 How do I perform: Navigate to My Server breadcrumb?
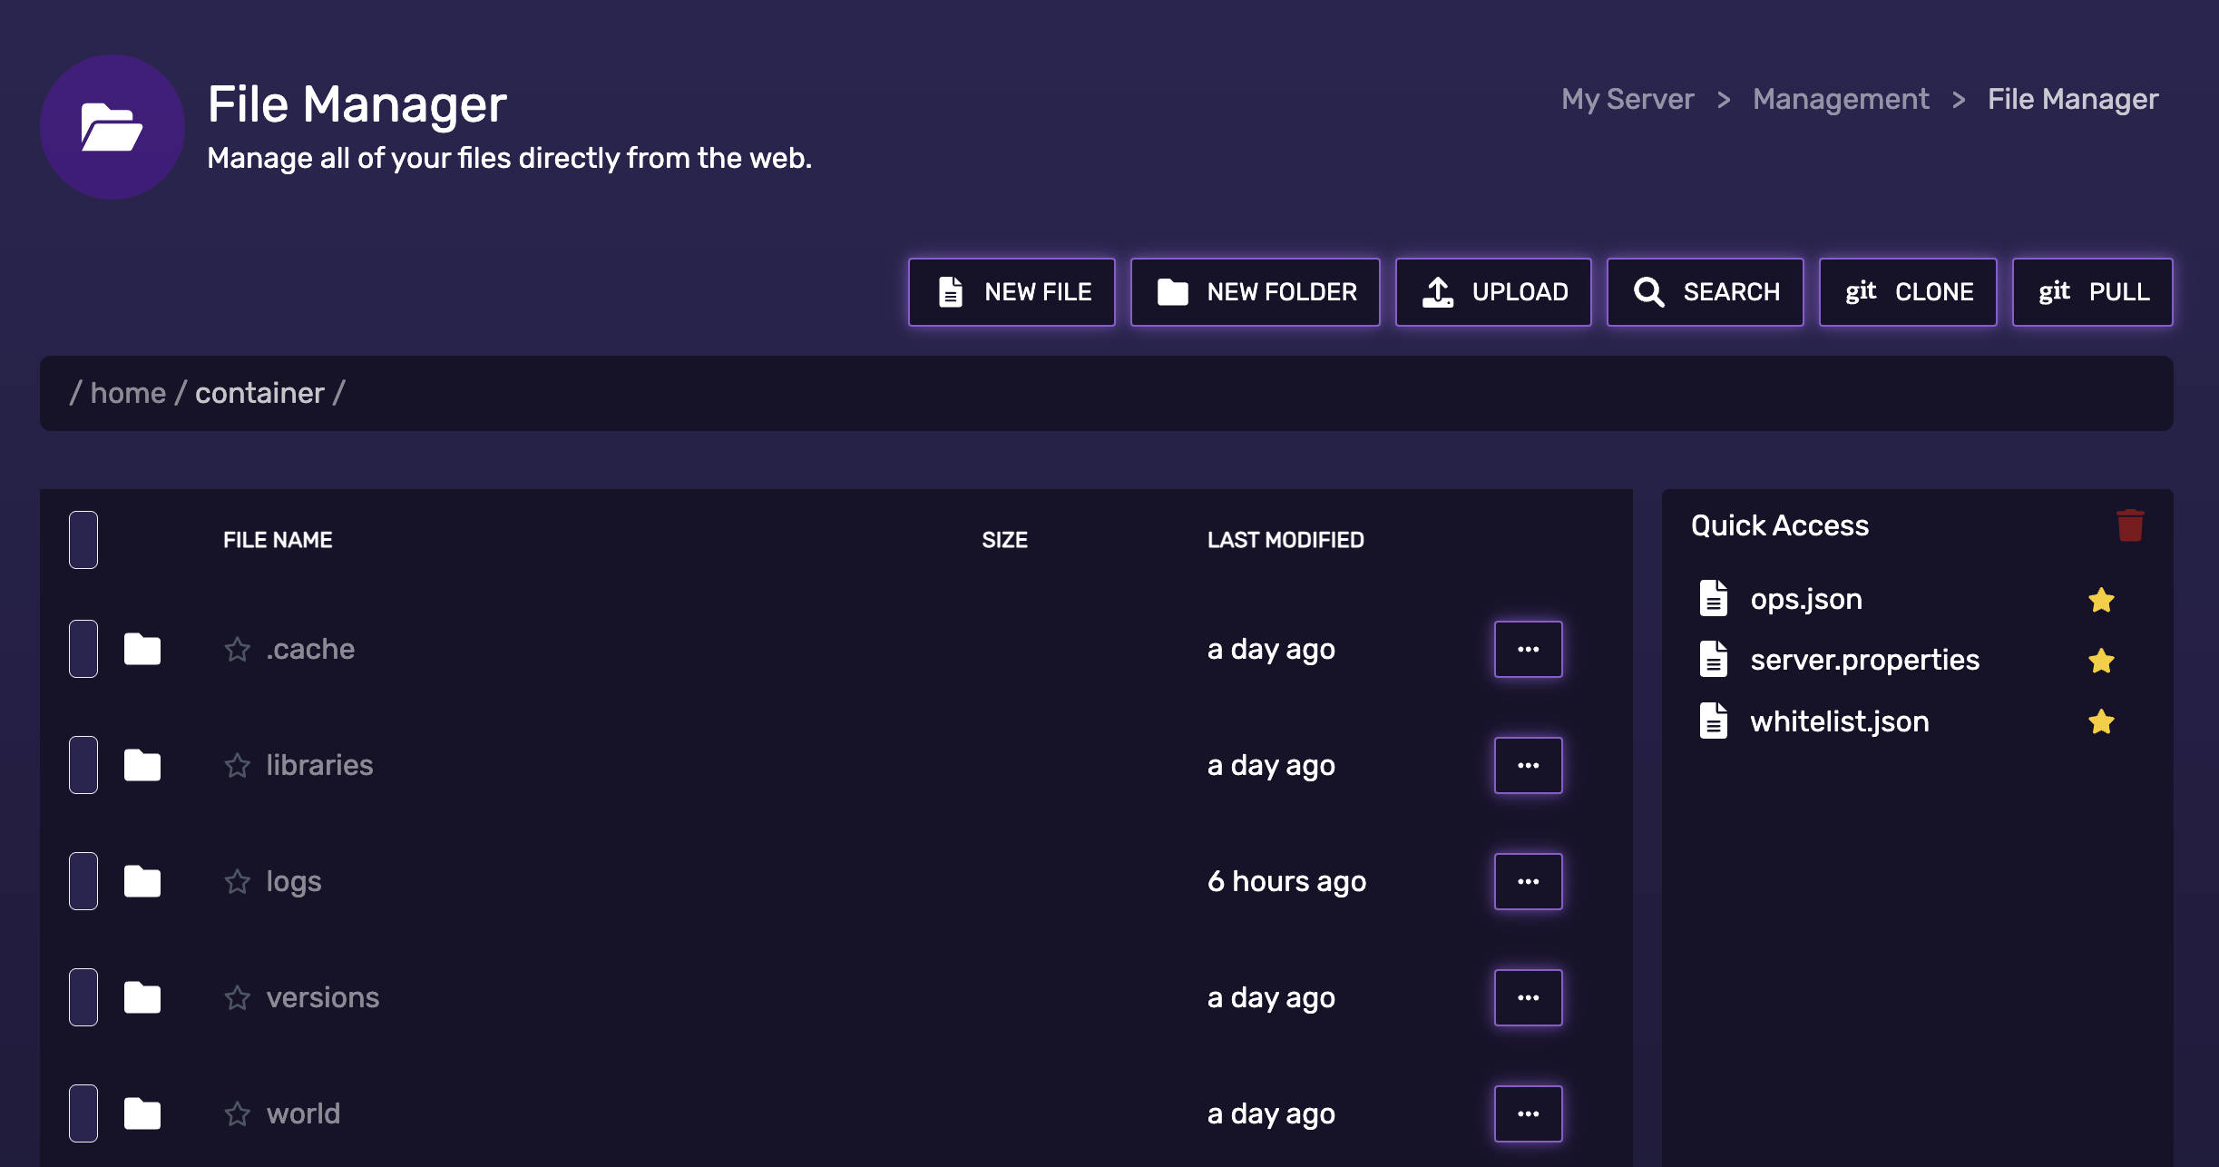1628,98
